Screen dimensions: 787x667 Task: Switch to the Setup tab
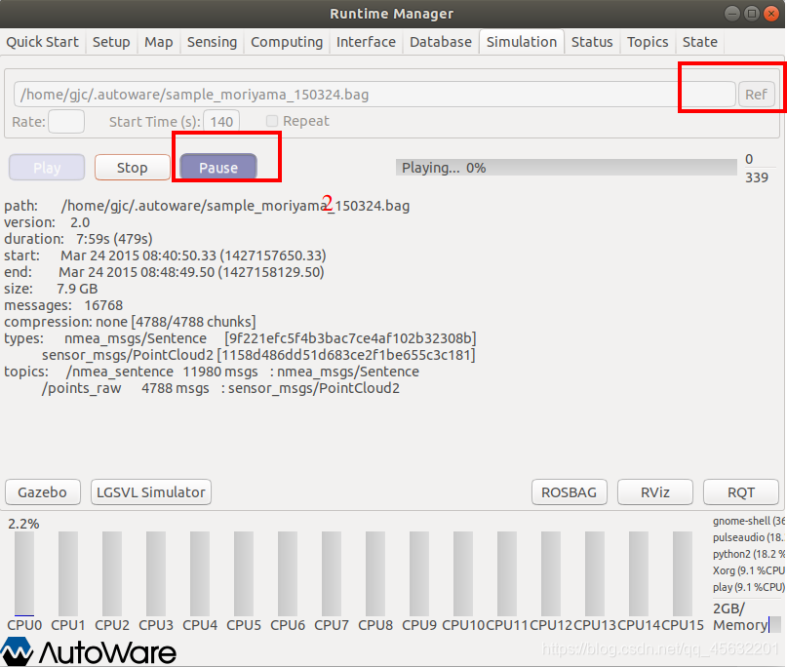(111, 42)
